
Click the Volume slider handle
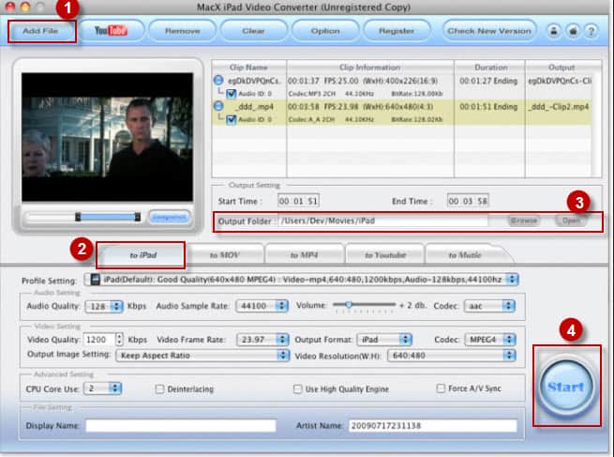(x=348, y=304)
